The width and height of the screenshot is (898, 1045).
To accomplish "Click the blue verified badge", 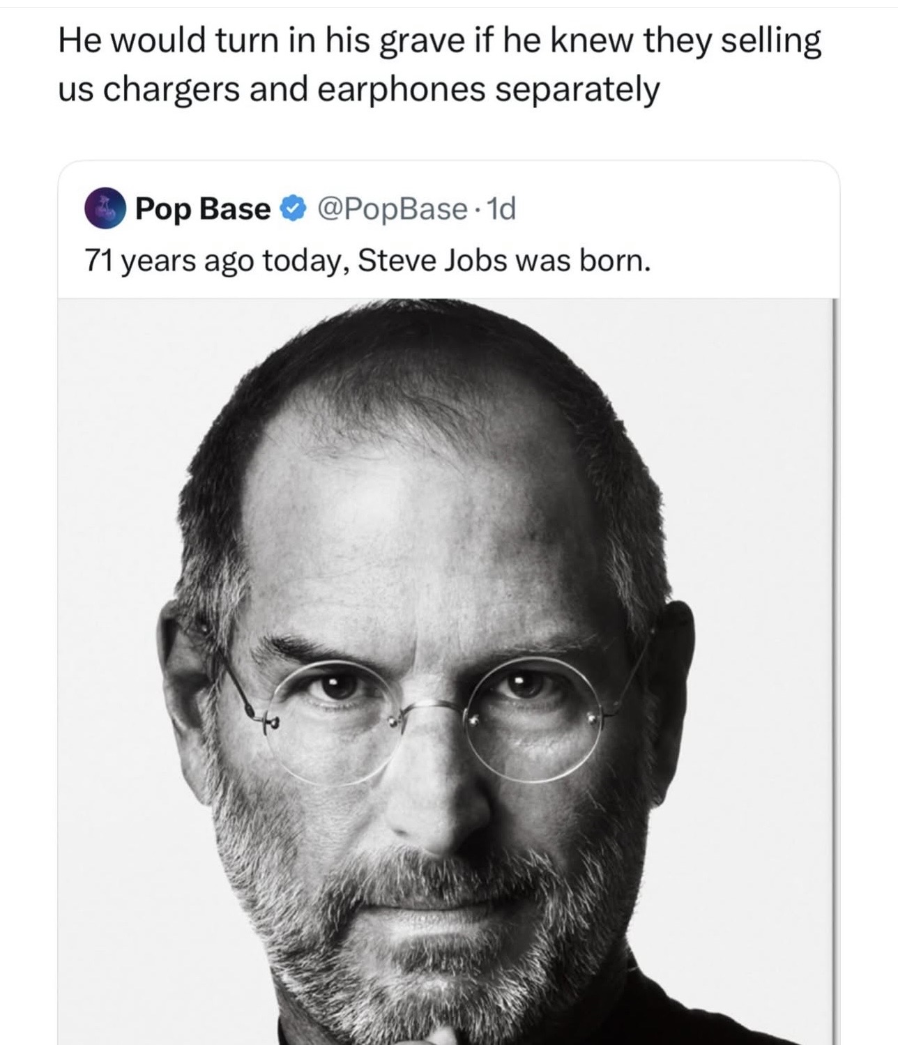I will pyautogui.click(x=291, y=208).
